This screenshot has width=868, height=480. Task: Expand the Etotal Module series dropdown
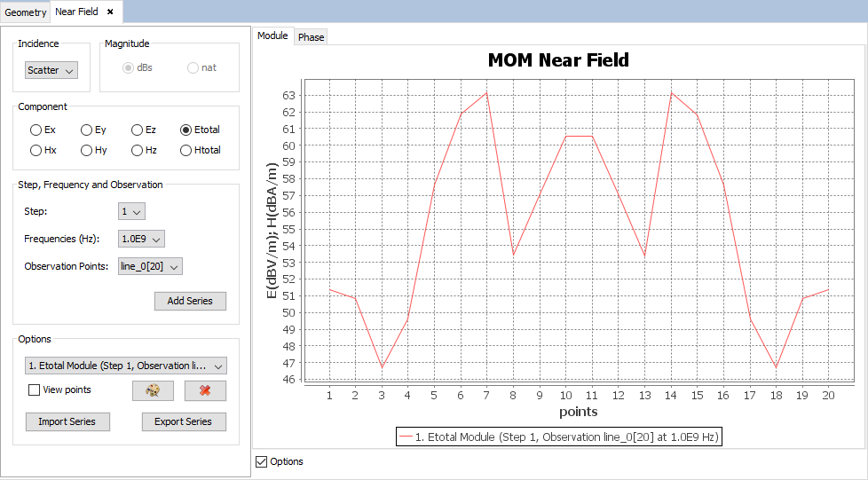point(126,366)
